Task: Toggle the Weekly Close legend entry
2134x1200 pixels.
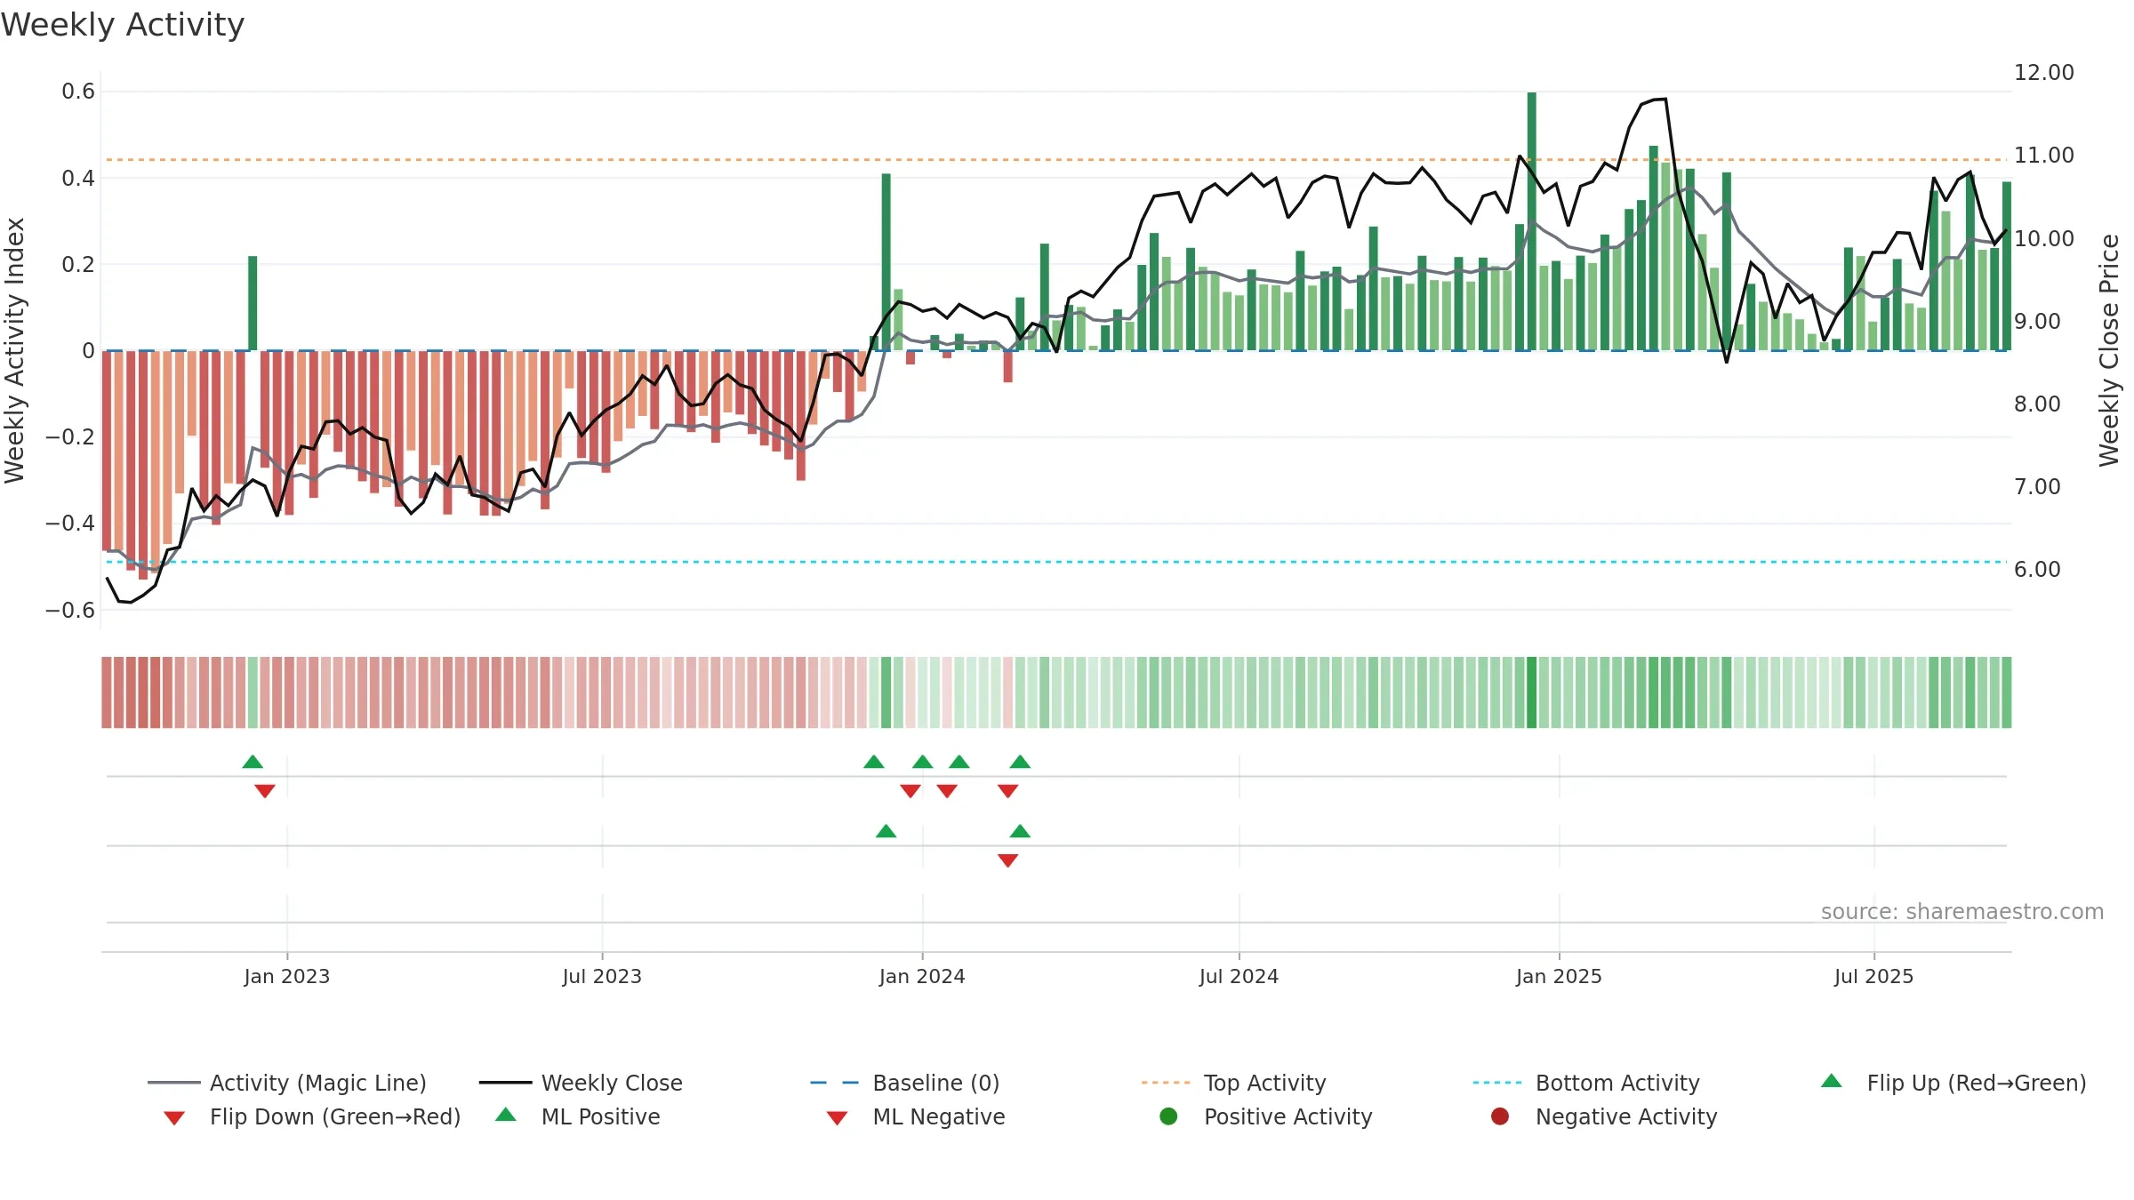Action: click(581, 1083)
